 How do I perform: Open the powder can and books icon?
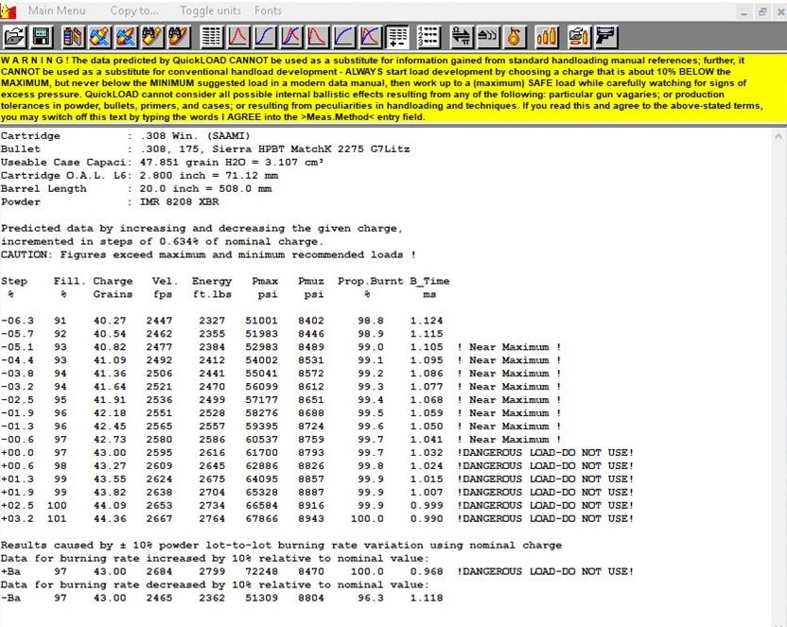coord(73,37)
